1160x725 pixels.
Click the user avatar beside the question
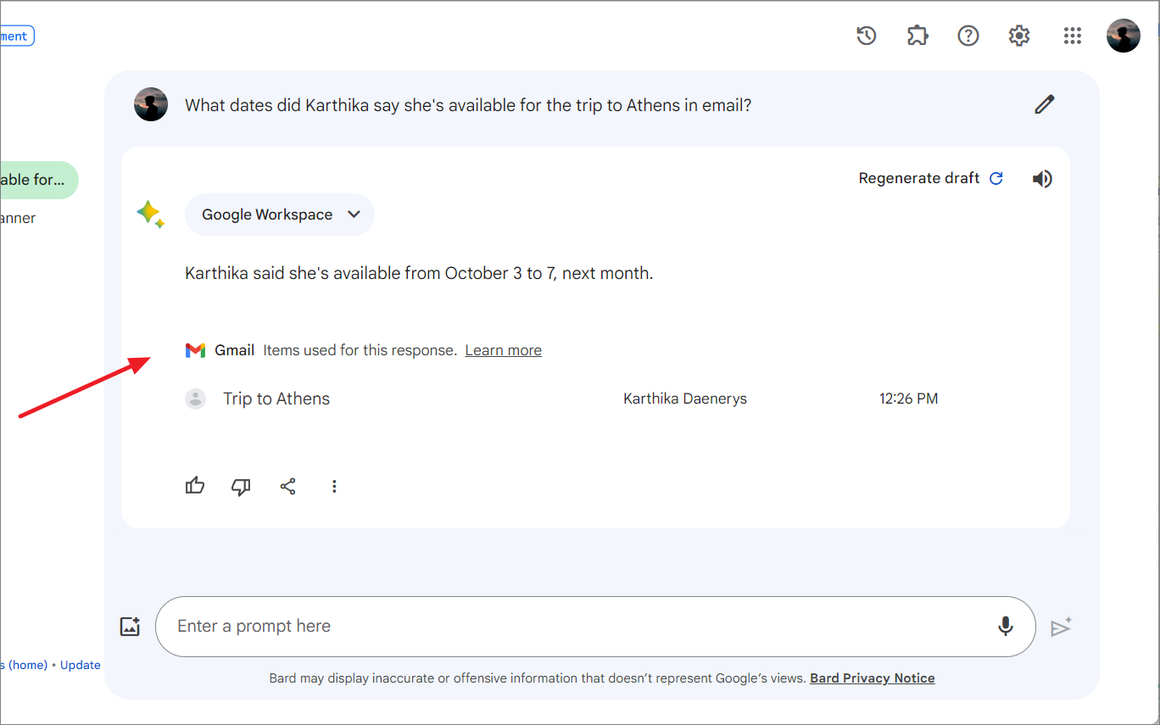click(151, 104)
